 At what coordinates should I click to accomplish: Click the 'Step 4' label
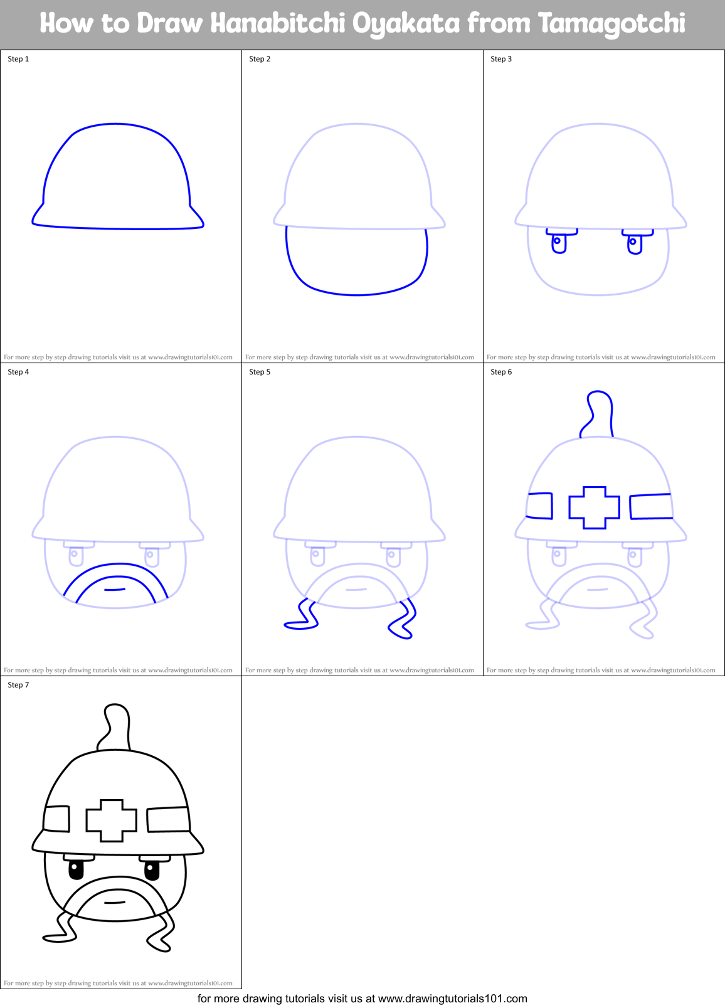[x=18, y=372]
